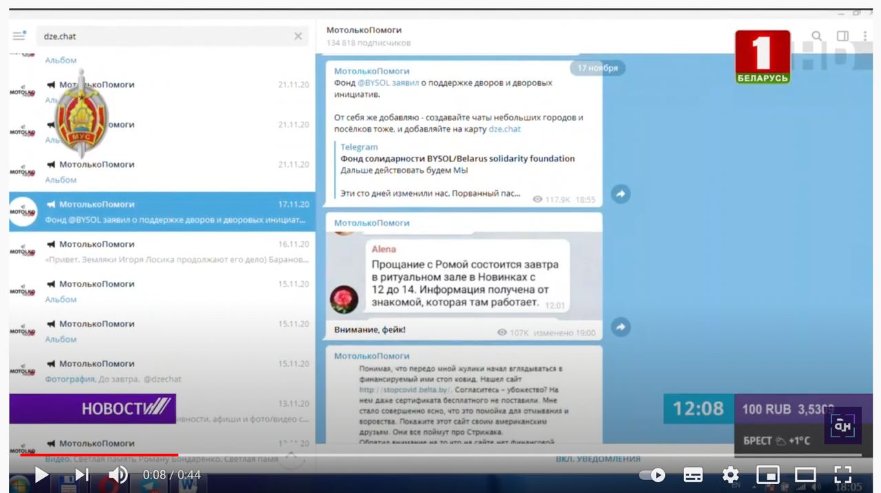Select the selected 17.11.20 МотолькоПомоги result
Screen dimensions: 881x493
coord(162,212)
